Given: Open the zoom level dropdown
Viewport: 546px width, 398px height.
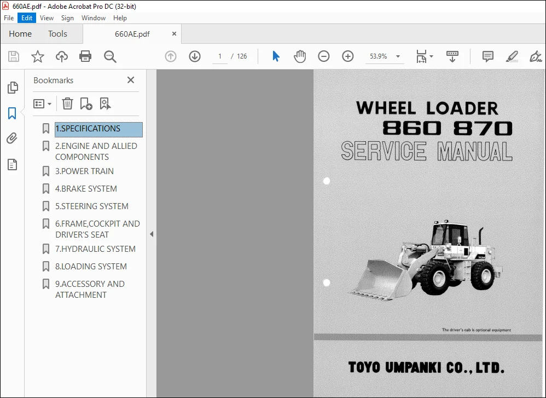Looking at the screenshot, I should coord(398,56).
